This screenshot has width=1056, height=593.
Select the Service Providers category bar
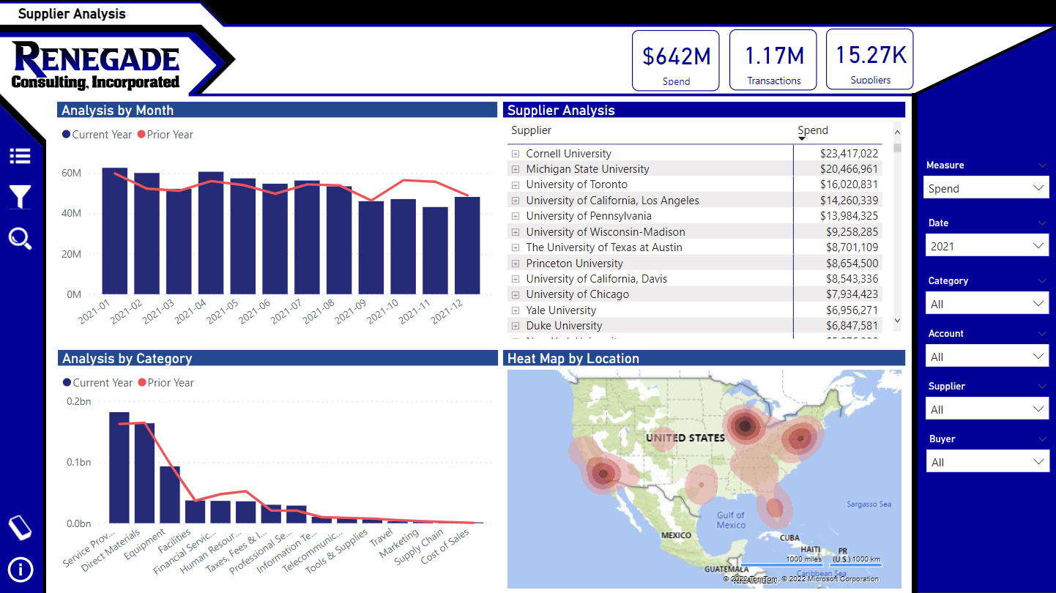pyautogui.click(x=119, y=468)
